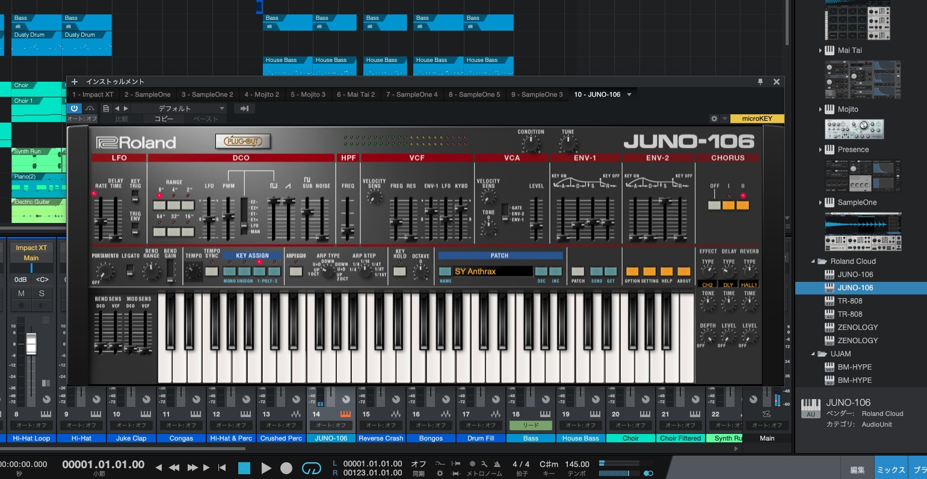Expand the Mojito browser entry
Viewport: 927px width, 479px height.
[x=821, y=109]
